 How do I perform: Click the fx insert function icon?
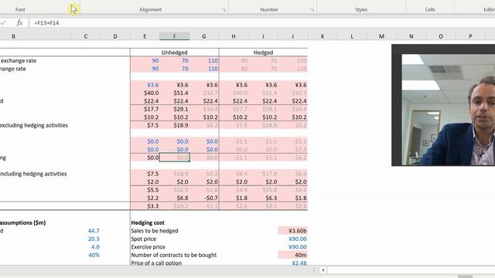[19, 22]
